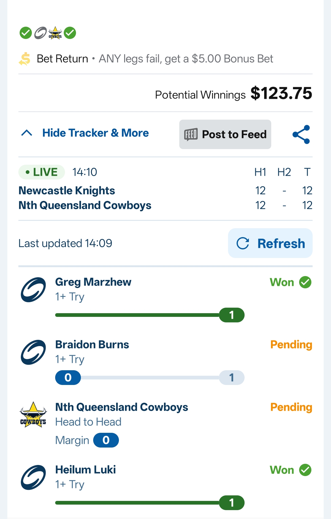
Task: Click the Knights logo beside Greg Marzhew
Action: [x=33, y=290]
